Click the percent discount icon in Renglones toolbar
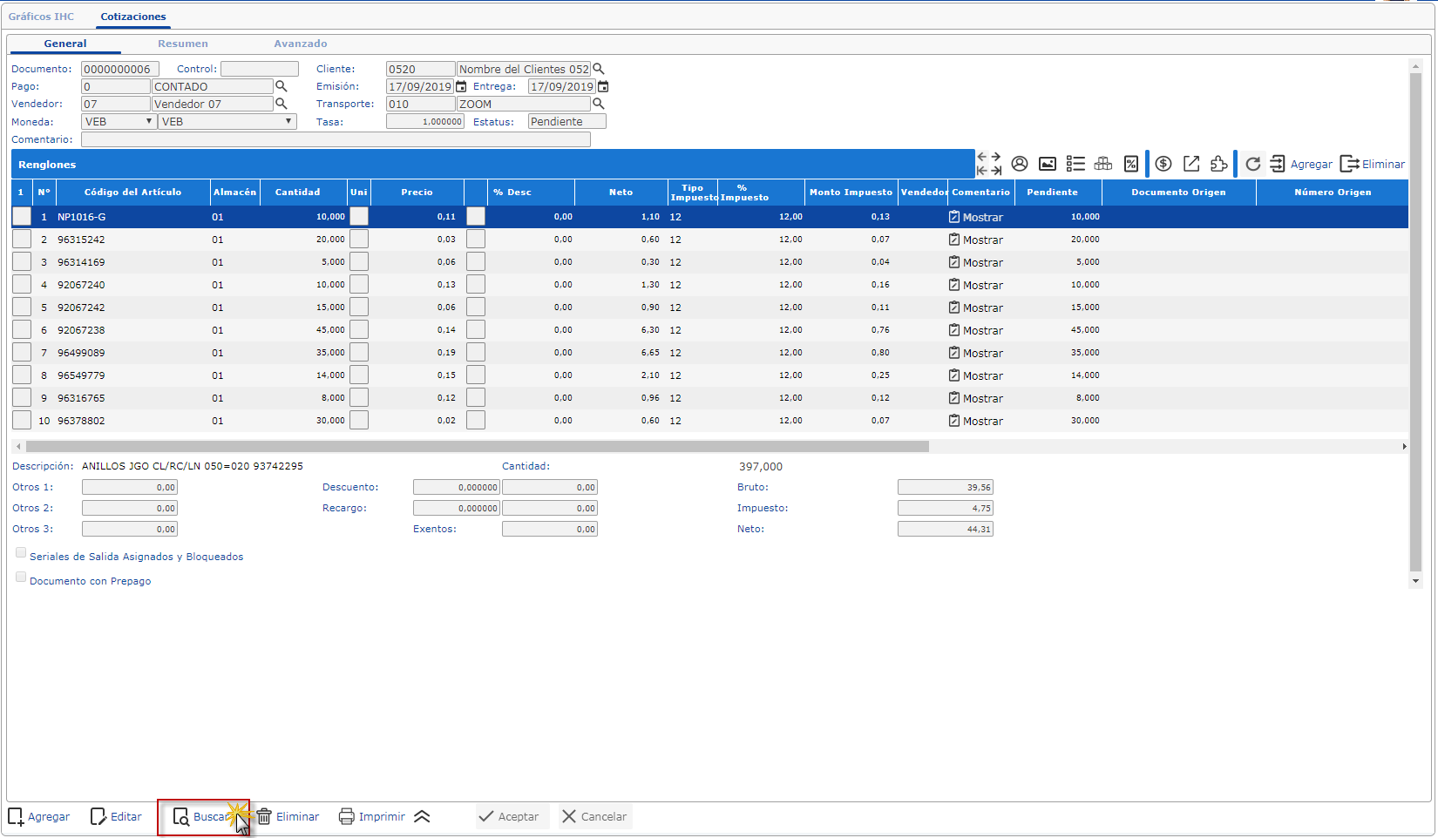 pyautogui.click(x=1131, y=164)
